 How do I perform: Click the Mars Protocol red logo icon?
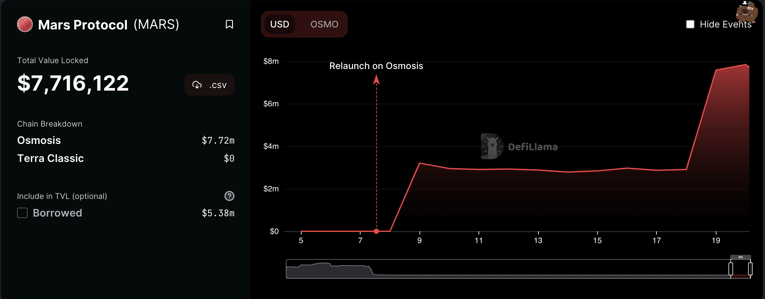click(25, 24)
